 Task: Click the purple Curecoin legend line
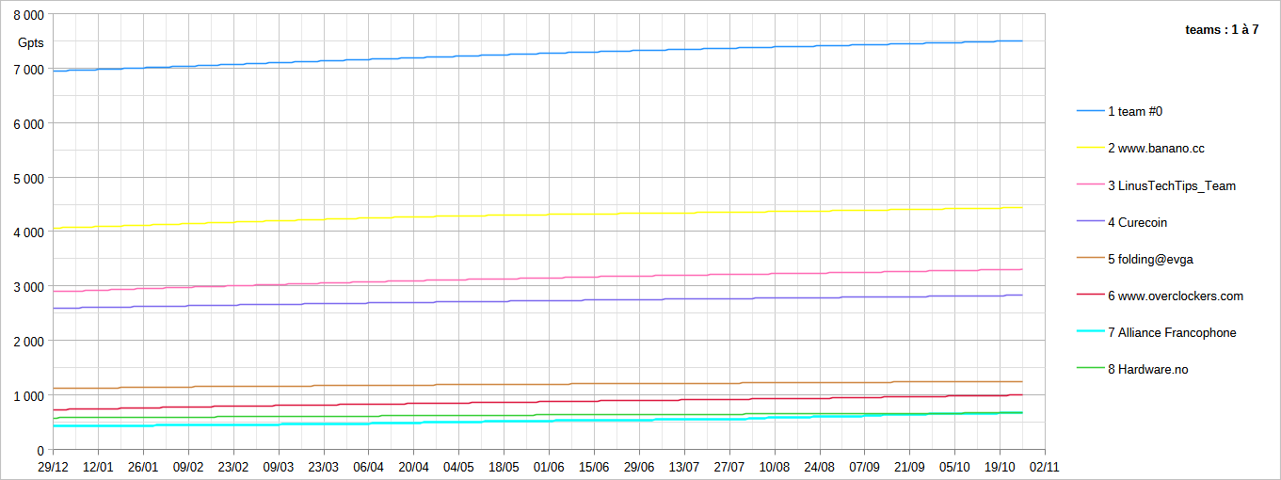pos(1090,222)
